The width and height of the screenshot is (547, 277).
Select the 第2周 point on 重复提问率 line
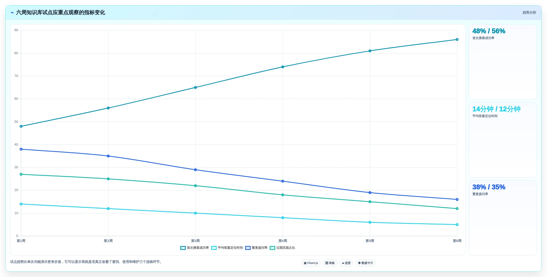(108, 156)
